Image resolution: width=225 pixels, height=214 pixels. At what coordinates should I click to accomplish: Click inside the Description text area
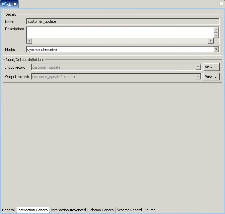coord(120,32)
